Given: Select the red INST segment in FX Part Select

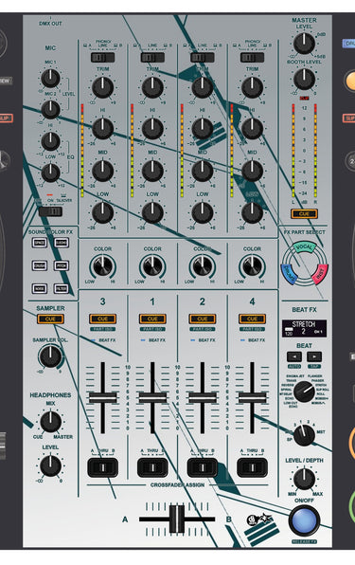Looking at the screenshot, I should [319, 274].
